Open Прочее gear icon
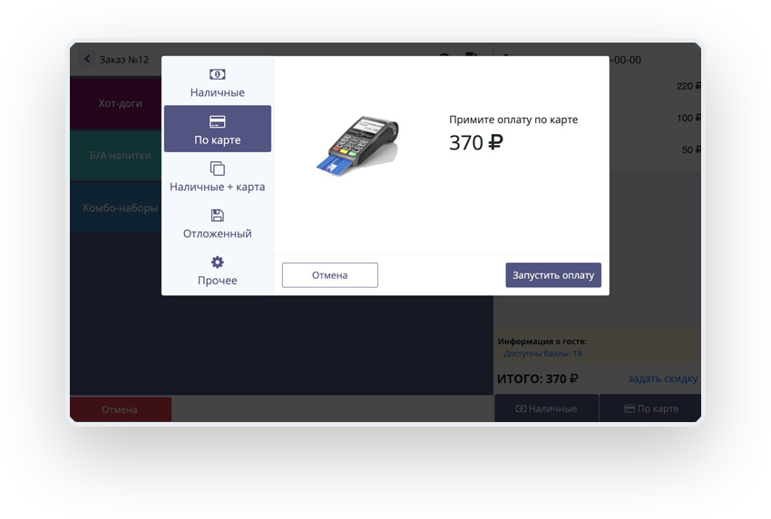This screenshot has height=519, width=771. (x=218, y=262)
